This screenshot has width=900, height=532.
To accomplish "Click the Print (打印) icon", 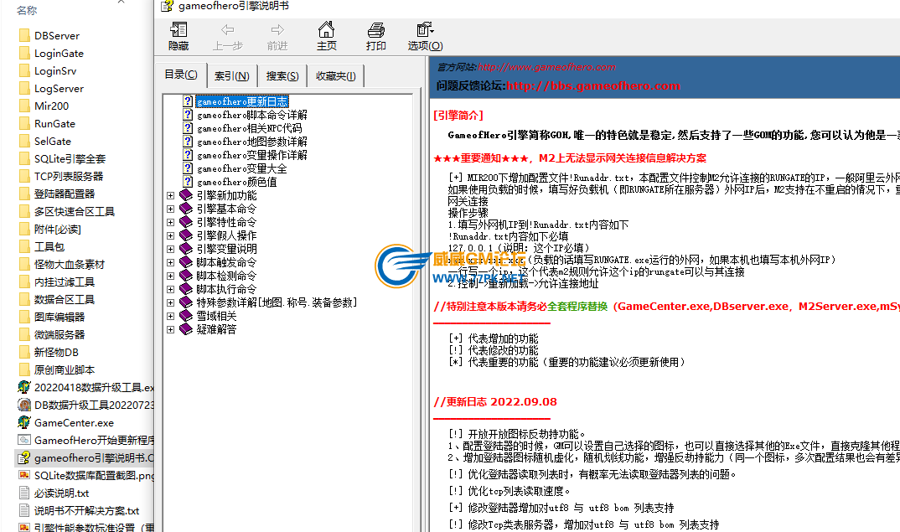I will tap(376, 30).
